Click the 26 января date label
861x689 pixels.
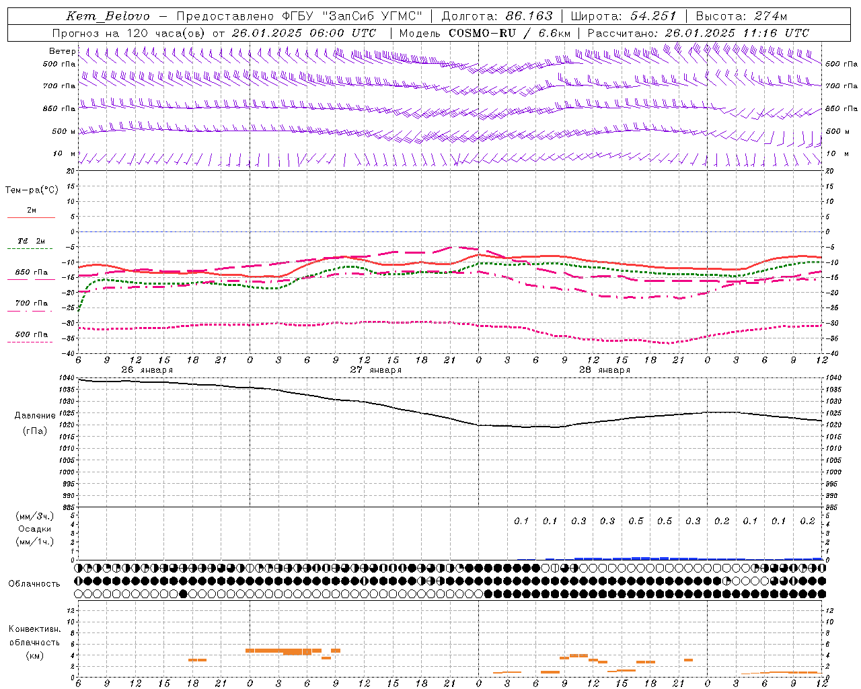pyautogui.click(x=147, y=370)
